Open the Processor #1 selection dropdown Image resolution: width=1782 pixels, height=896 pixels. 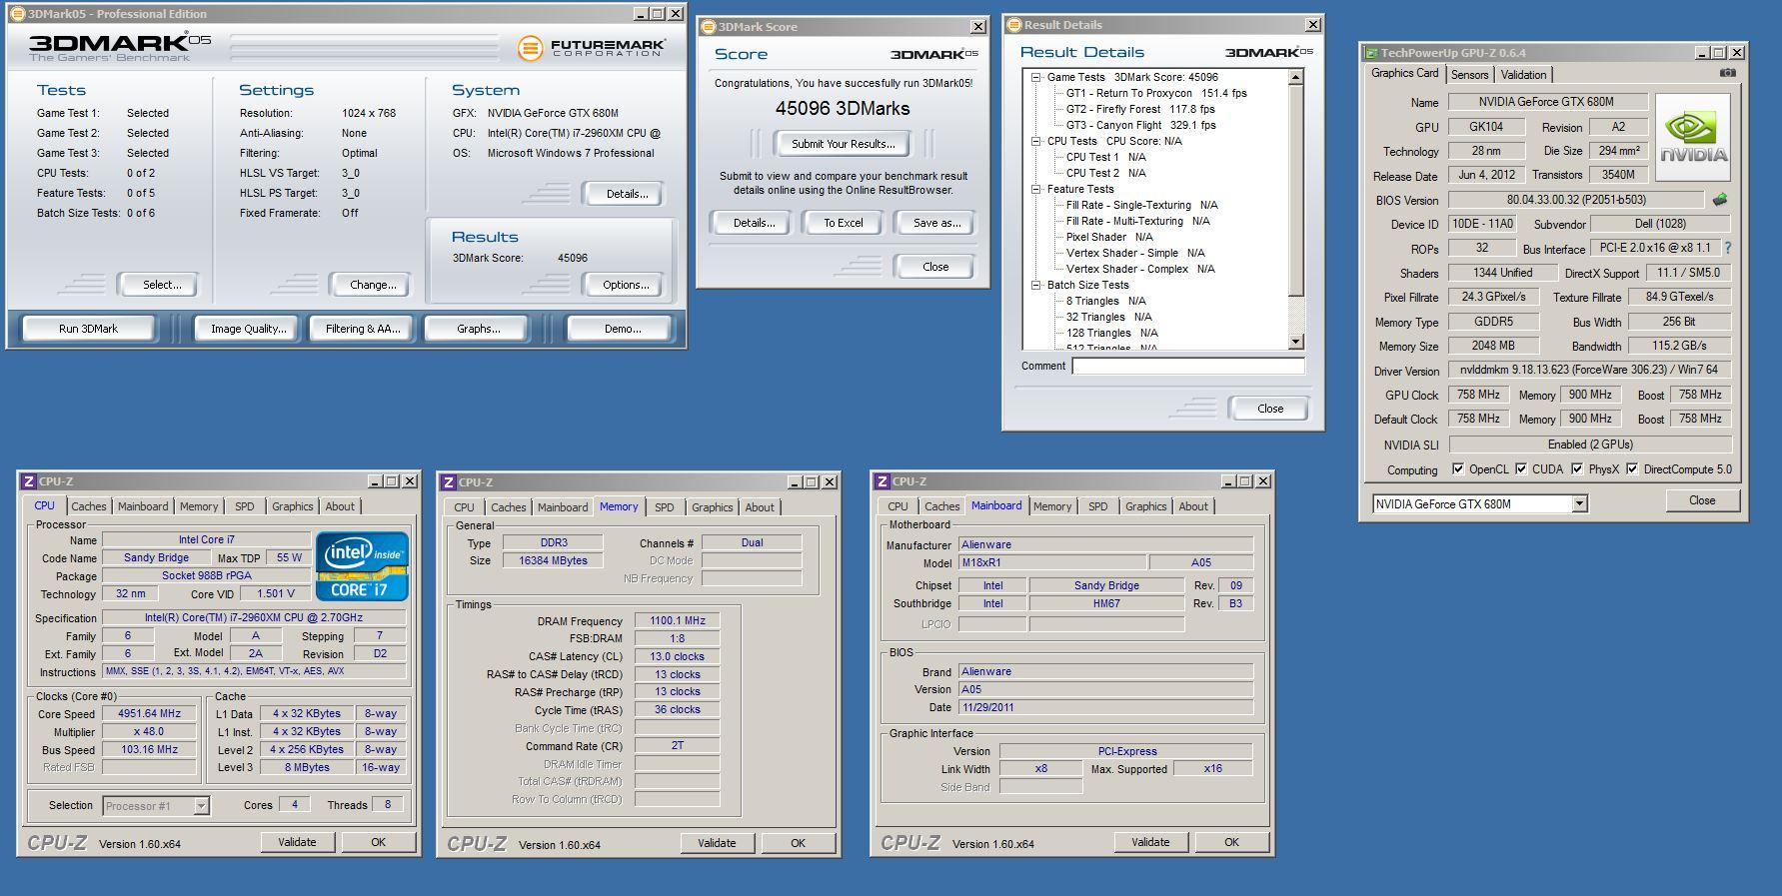coord(201,805)
